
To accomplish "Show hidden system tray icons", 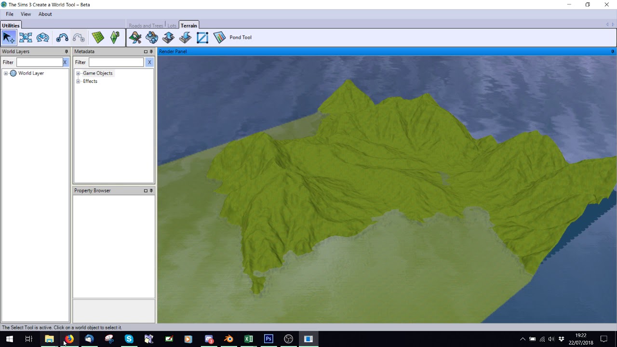I will pos(523,339).
